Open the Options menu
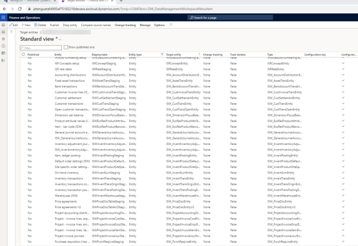Screen dimensions: 358x246 (159, 25)
